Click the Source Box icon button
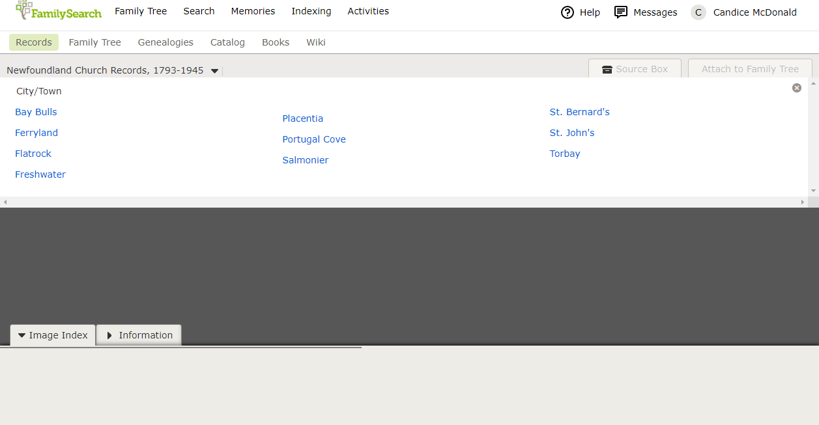The image size is (819, 425). 607,70
